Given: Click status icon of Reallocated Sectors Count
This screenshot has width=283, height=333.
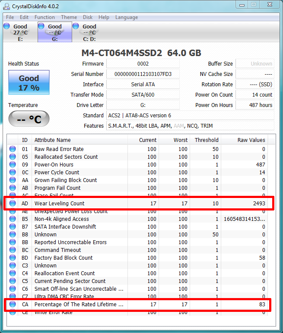Looking at the screenshot, I should coord(13,157).
